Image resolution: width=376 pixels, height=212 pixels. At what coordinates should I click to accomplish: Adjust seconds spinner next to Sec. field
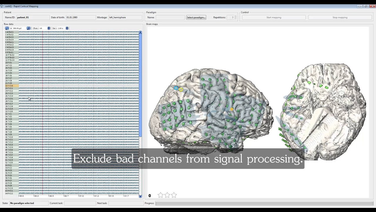(67, 28)
